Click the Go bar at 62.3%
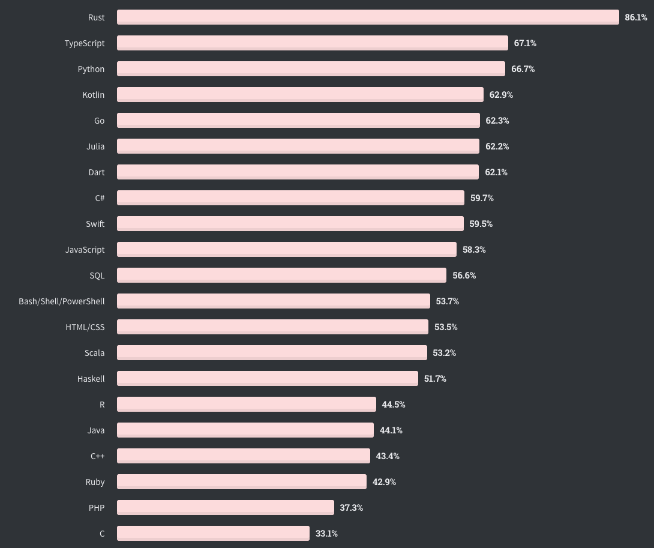Image resolution: width=654 pixels, height=548 pixels. click(x=298, y=120)
